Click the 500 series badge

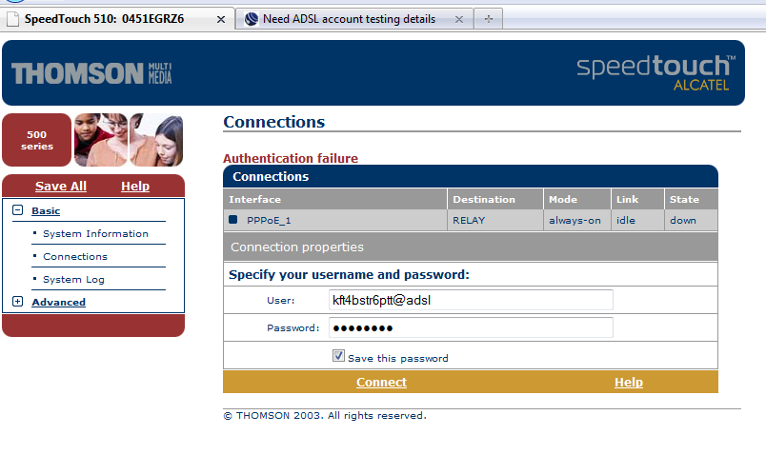[x=37, y=140]
